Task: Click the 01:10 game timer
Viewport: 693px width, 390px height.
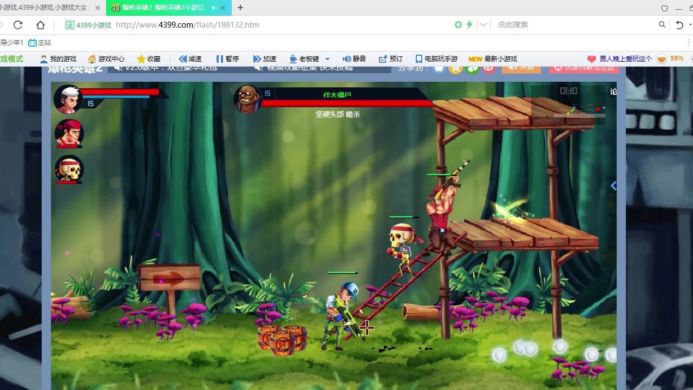Action: pyautogui.click(x=568, y=91)
